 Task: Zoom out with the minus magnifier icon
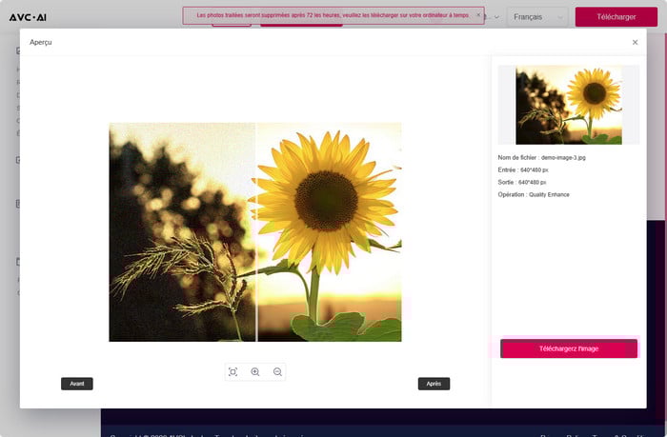pos(278,372)
